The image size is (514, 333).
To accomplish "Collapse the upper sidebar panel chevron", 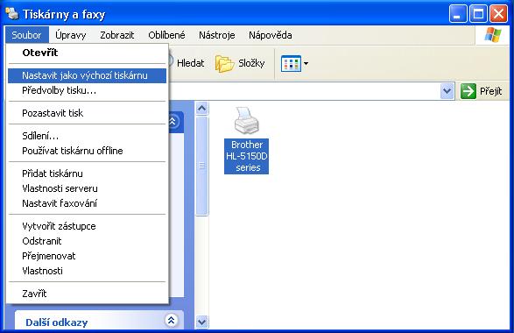I will pos(173,122).
